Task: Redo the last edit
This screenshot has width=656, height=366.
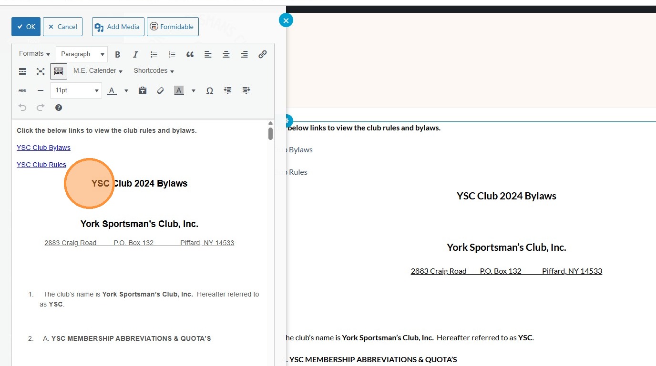Action: 41,108
